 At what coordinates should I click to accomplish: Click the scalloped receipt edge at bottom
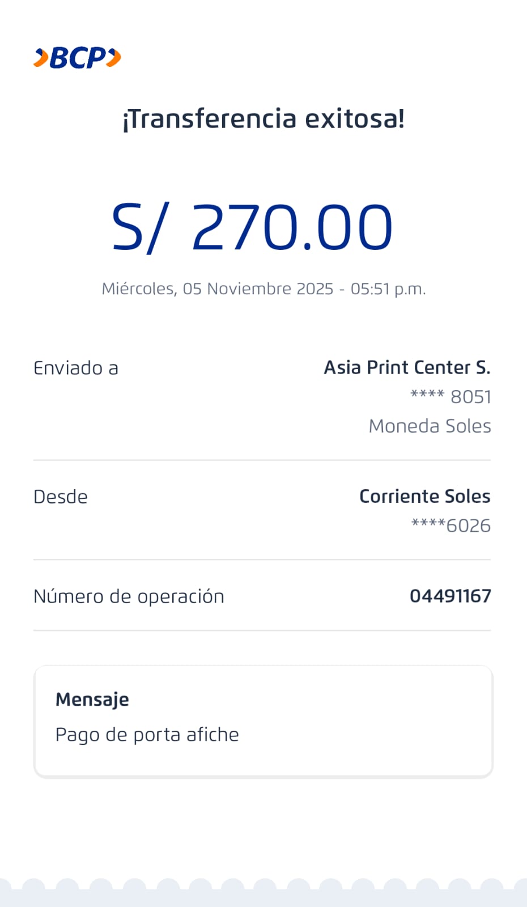pyautogui.click(x=263, y=892)
